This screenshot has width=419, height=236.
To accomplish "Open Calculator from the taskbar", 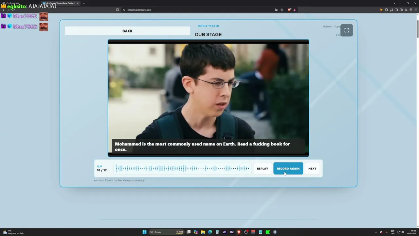I will [x=217, y=232].
